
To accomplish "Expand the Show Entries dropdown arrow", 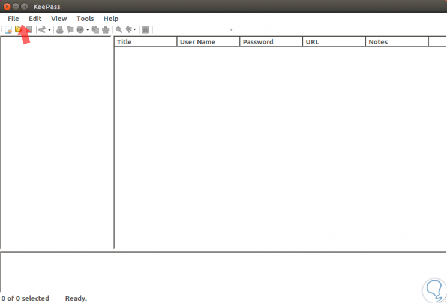I will coord(134,30).
